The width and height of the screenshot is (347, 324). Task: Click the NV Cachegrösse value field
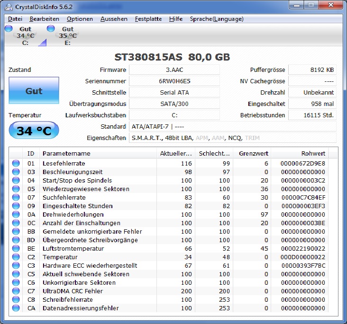coord(312,81)
